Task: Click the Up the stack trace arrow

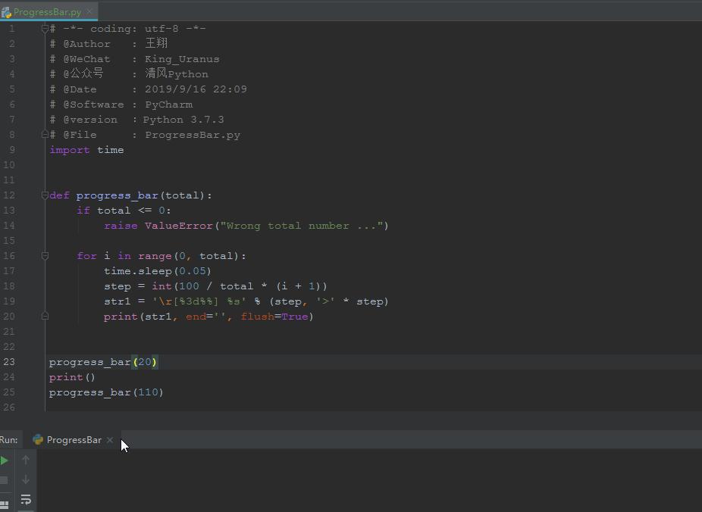Action: [x=26, y=460]
